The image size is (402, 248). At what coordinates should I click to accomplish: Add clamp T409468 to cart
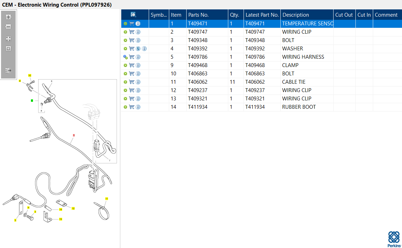click(x=132, y=65)
